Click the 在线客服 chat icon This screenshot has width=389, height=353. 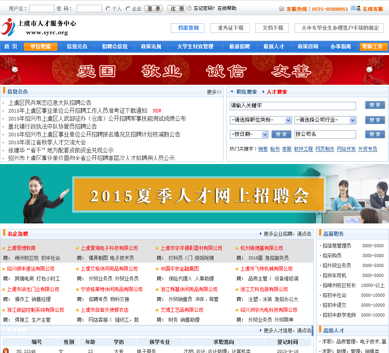(356, 8)
